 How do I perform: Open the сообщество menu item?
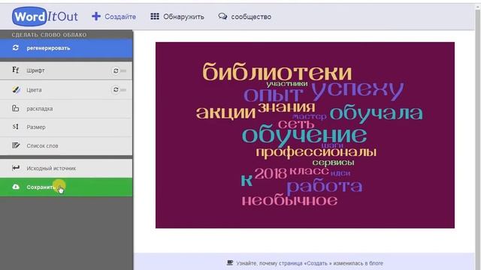pos(244,16)
